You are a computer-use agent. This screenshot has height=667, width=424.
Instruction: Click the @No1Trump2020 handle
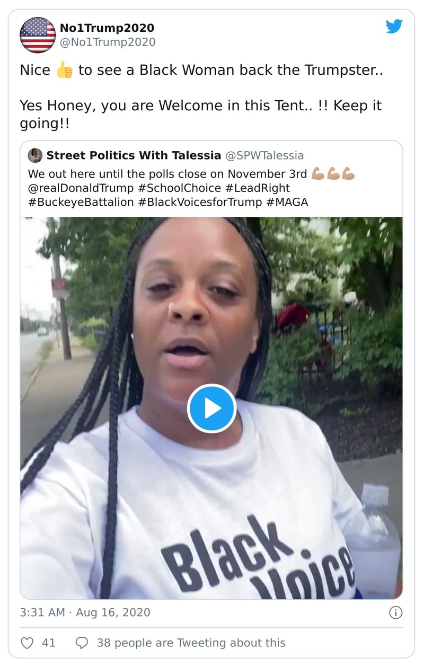click(108, 42)
